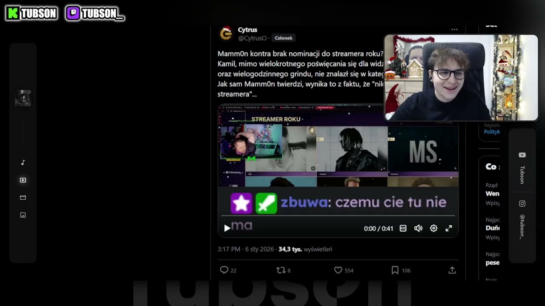
Task: Open the Cytrus display name link
Action: [247, 30]
